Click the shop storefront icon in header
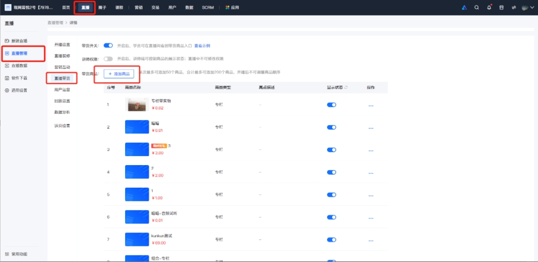This screenshot has width=538, height=262. pos(501,8)
